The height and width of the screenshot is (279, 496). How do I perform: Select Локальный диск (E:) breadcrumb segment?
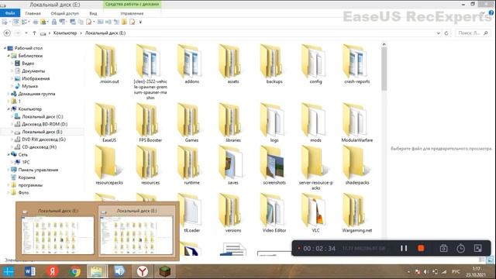[x=105, y=33]
